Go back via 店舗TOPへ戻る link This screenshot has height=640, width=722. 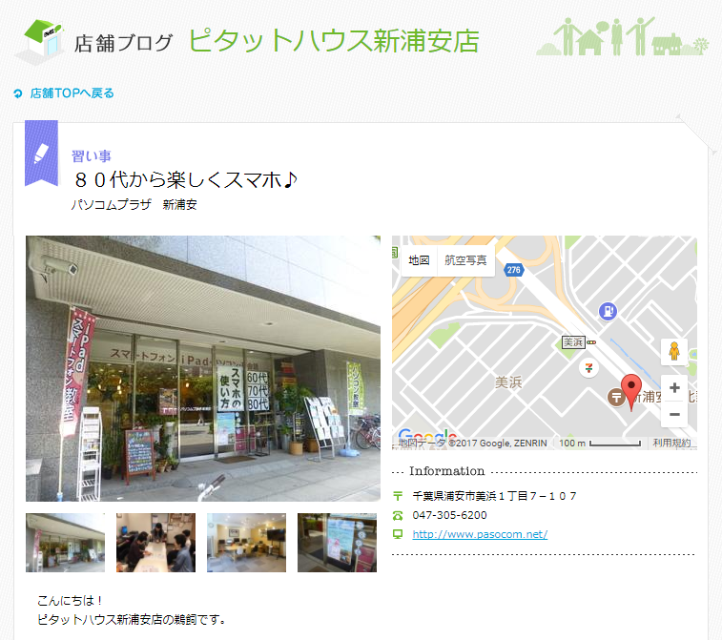point(72,93)
